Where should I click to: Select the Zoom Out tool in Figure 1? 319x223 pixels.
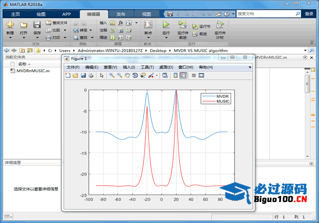click(120, 75)
